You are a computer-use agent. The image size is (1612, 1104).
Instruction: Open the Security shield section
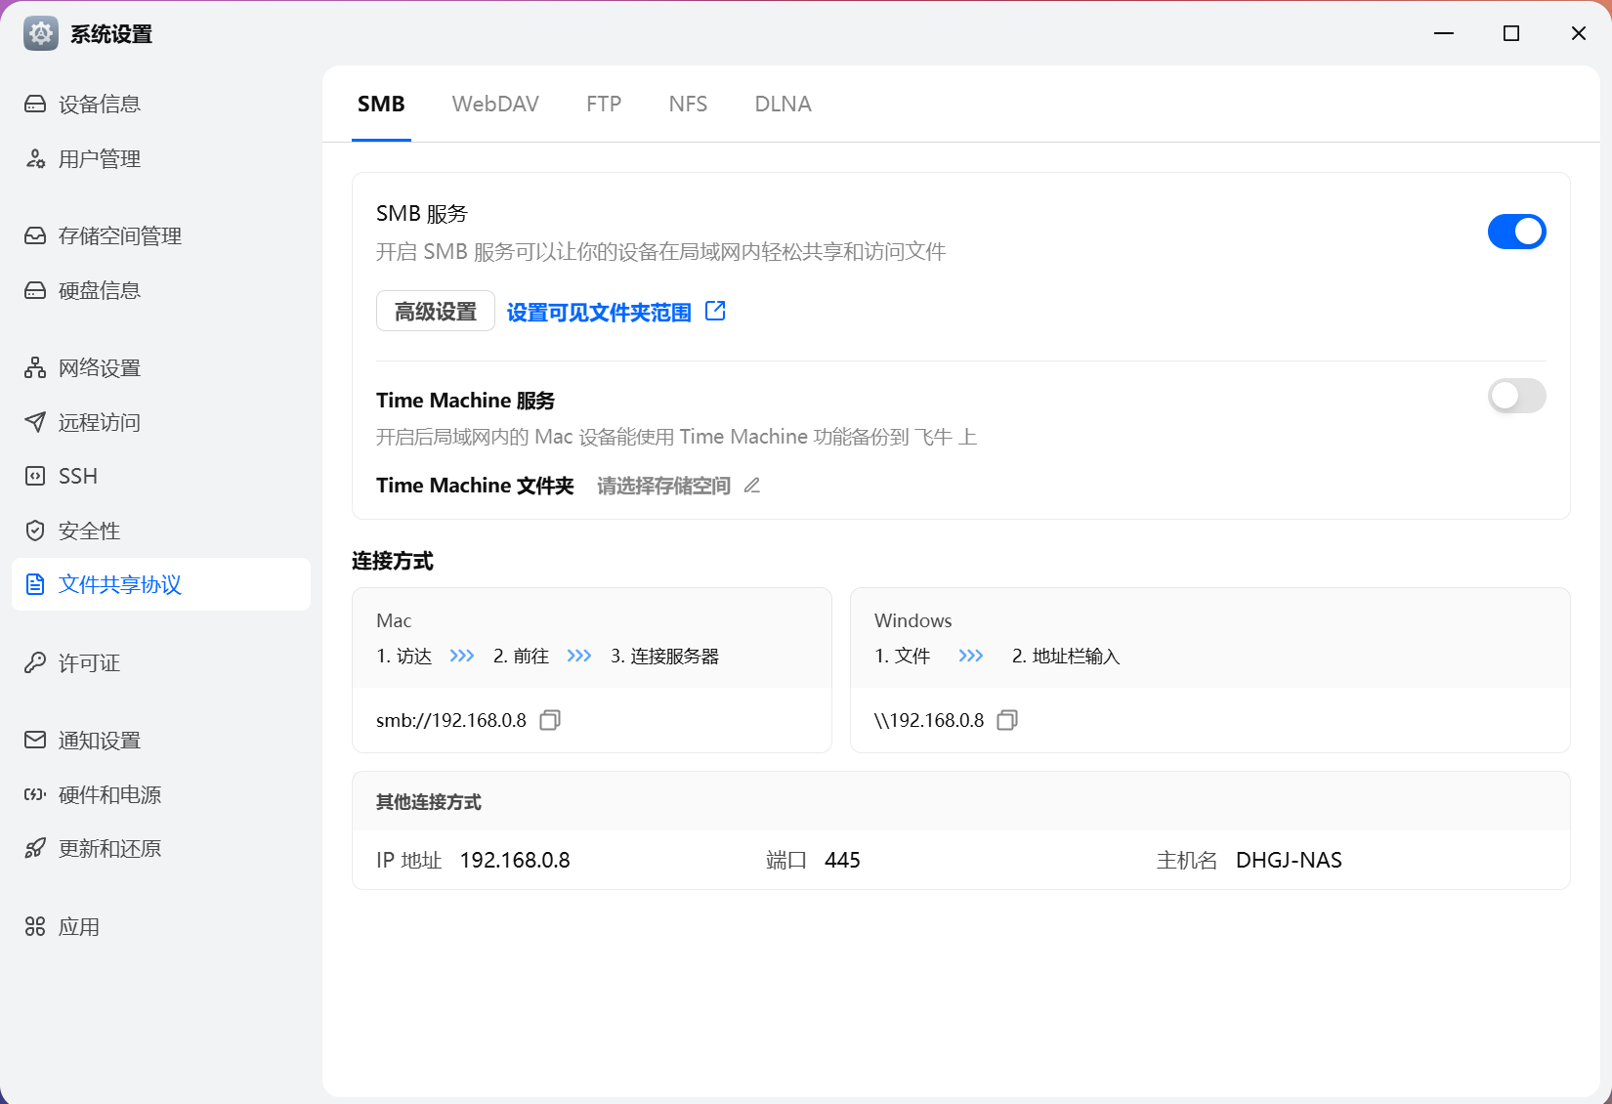[88, 531]
